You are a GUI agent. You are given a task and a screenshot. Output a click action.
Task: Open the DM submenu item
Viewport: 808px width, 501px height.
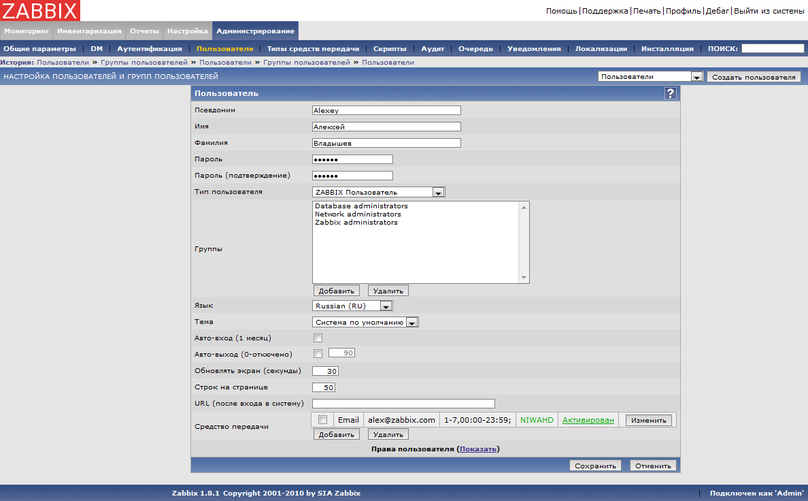click(97, 48)
